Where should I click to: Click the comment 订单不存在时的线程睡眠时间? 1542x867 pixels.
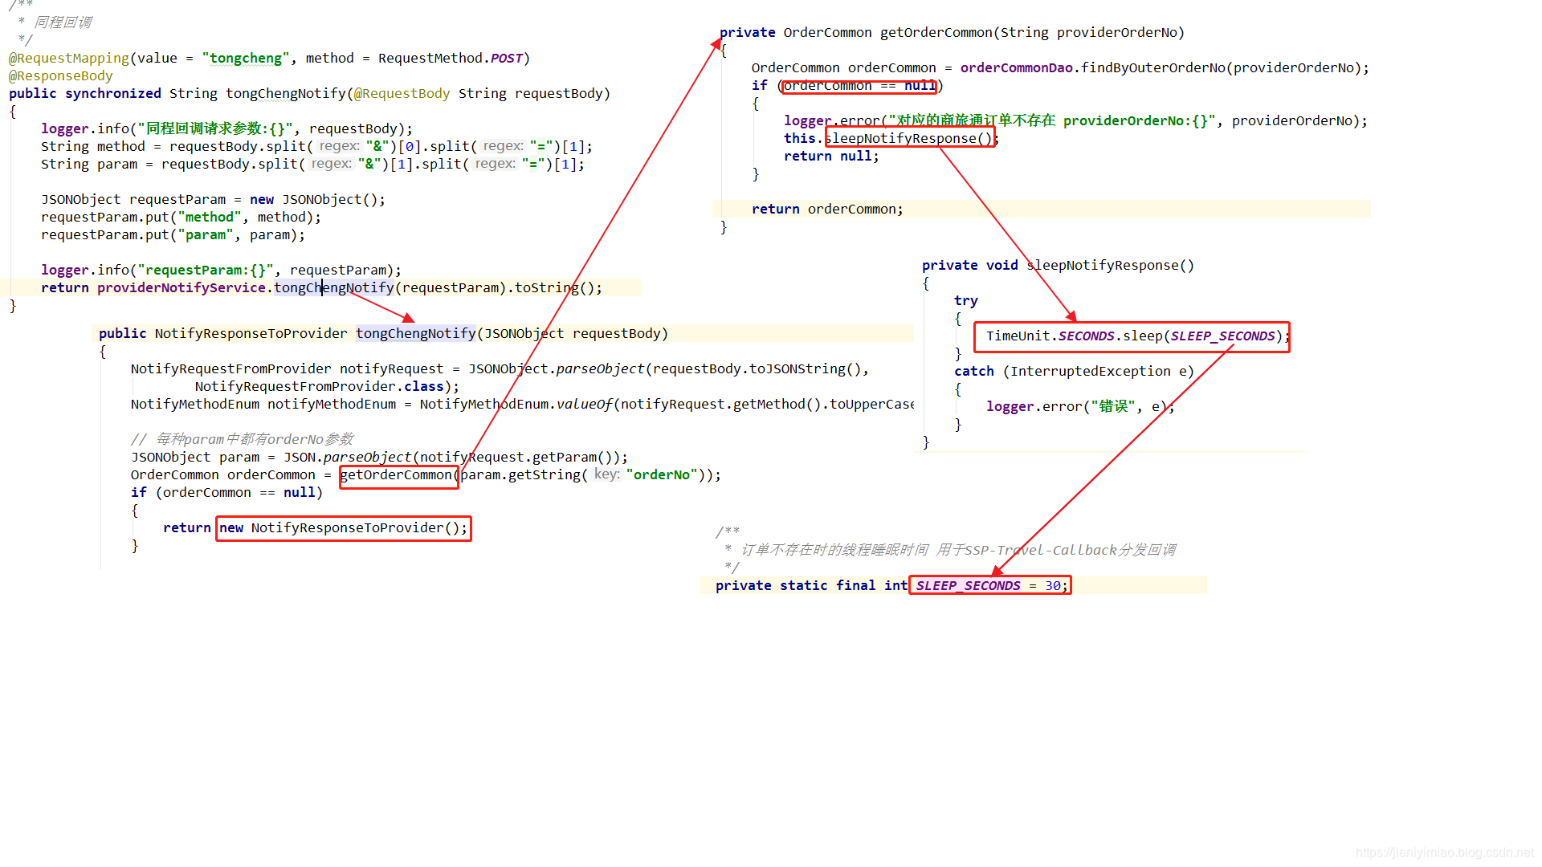pos(958,550)
